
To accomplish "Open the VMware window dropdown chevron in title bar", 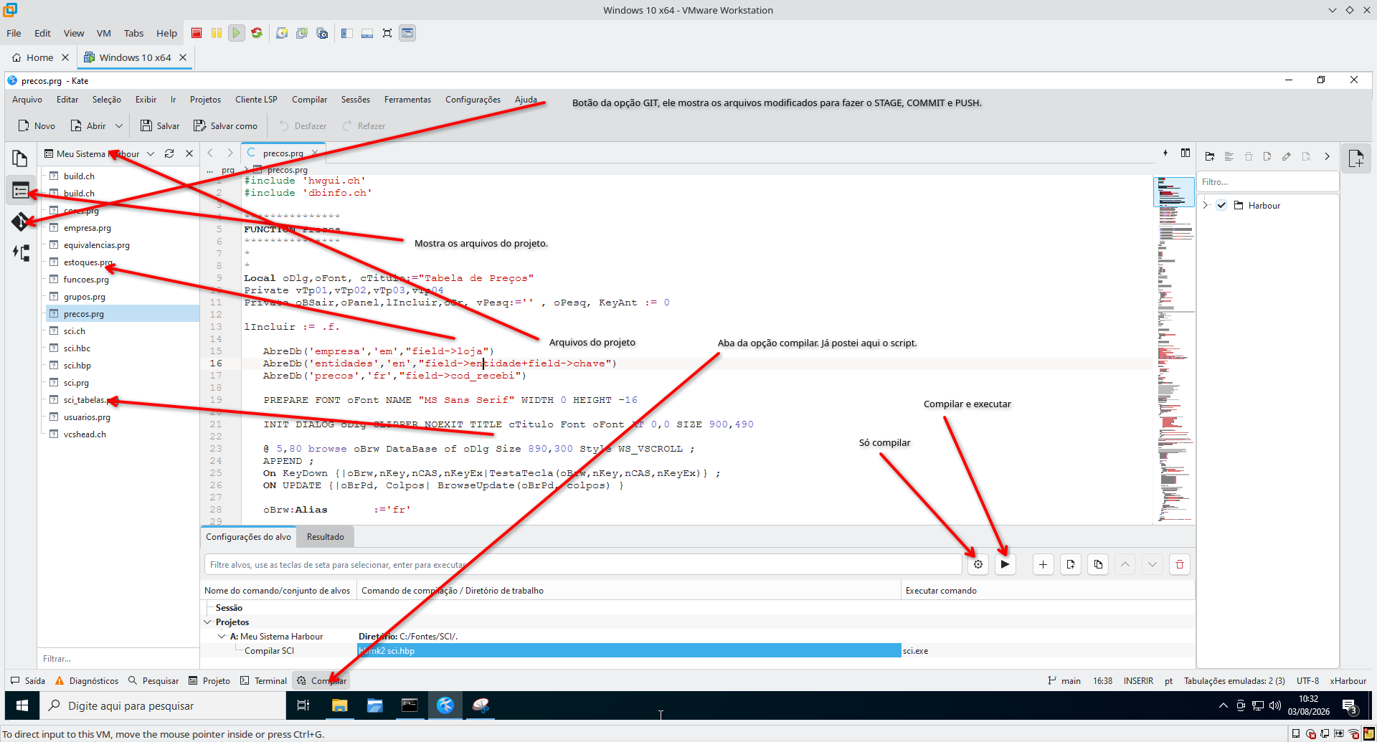I will (1332, 10).
